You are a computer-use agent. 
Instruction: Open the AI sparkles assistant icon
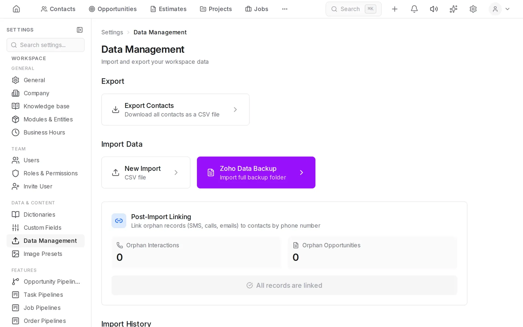[x=453, y=9]
